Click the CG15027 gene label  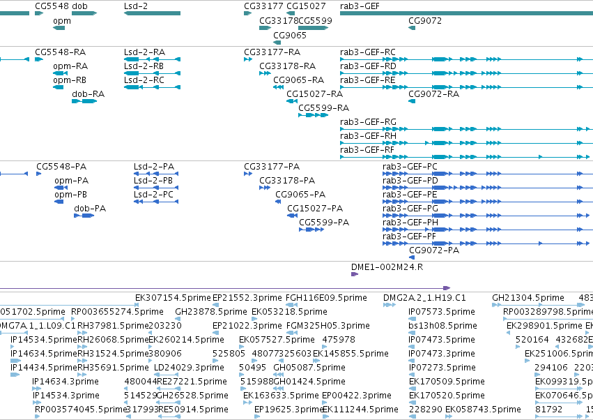[306, 6]
